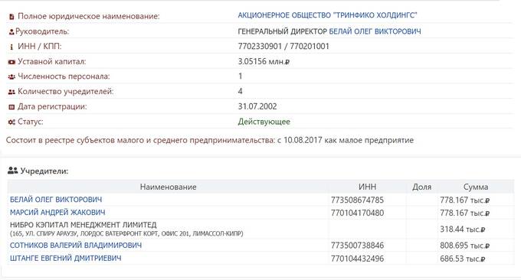Open the АКЦИОНЕРНОЕ ОБЩЕСТВО "ТРИНФИКО ХОЛДИНГС" link

click(x=327, y=15)
